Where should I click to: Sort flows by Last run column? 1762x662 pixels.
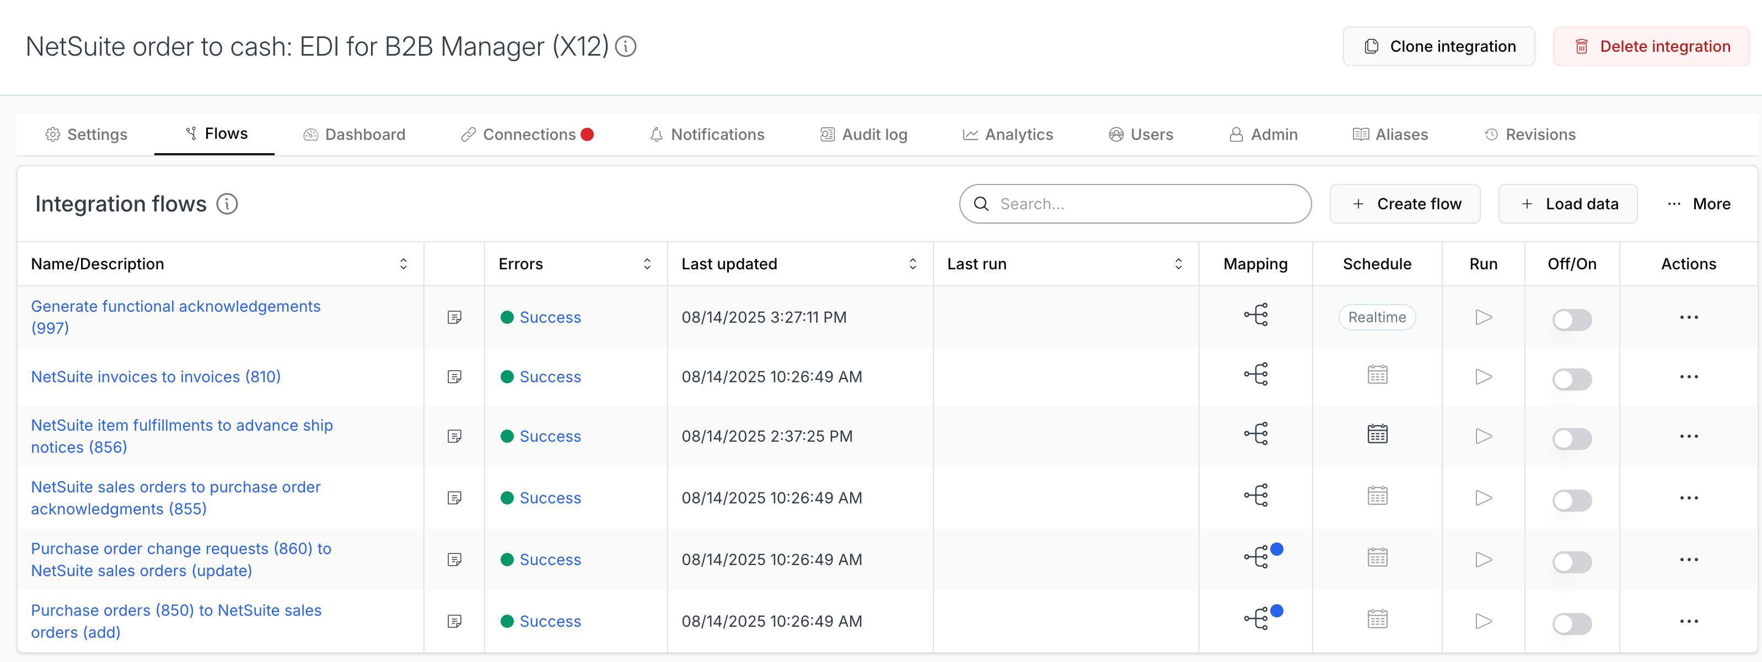pyautogui.click(x=1178, y=264)
